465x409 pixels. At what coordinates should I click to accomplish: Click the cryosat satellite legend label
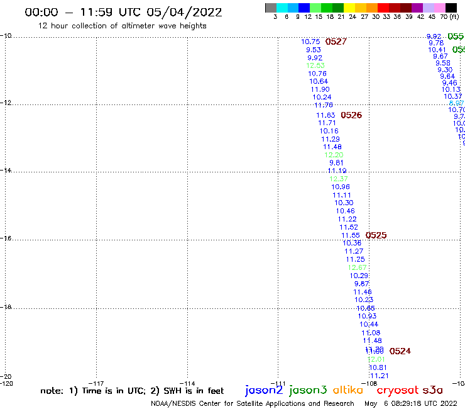coord(398,391)
